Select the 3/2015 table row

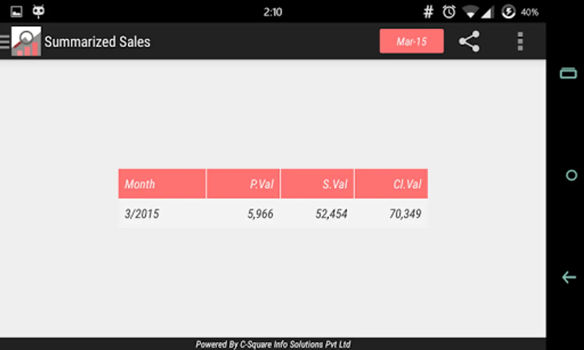coord(273,213)
